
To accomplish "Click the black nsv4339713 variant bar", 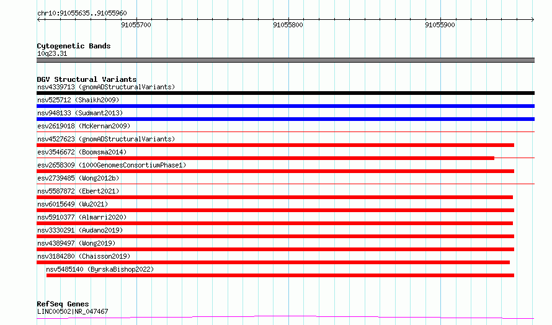I will (x=285, y=93).
